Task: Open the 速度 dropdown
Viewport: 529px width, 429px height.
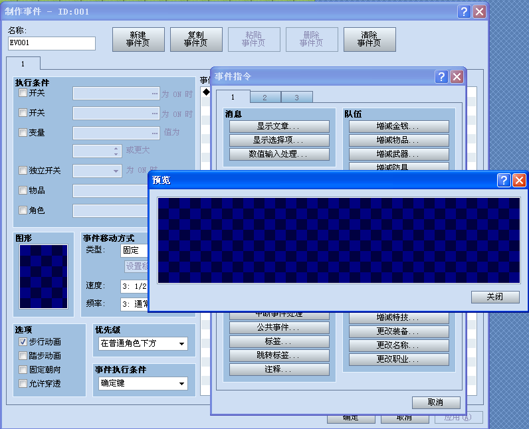Action: click(134, 286)
